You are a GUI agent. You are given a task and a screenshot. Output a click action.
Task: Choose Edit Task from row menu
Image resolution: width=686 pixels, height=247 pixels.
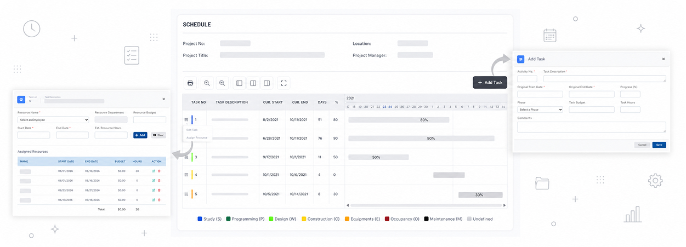point(191,130)
